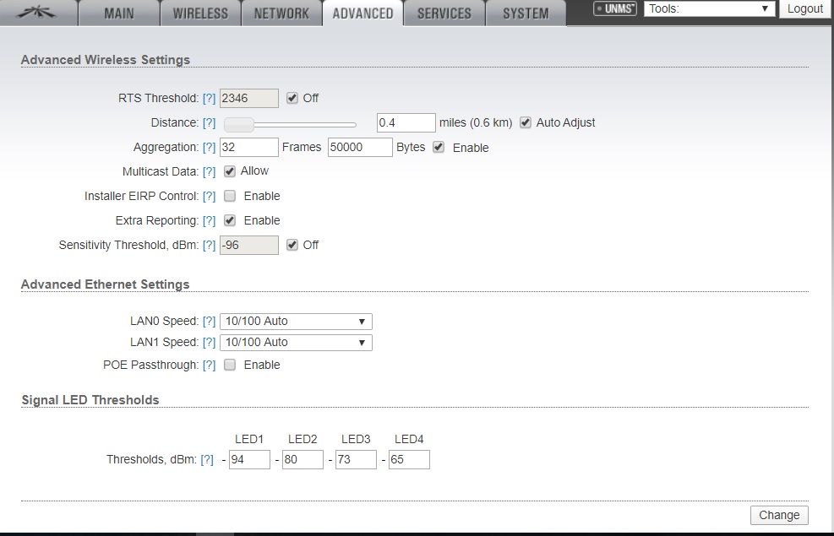
Task: Enable Installer EIRP Control checkbox
Action: 230,196
